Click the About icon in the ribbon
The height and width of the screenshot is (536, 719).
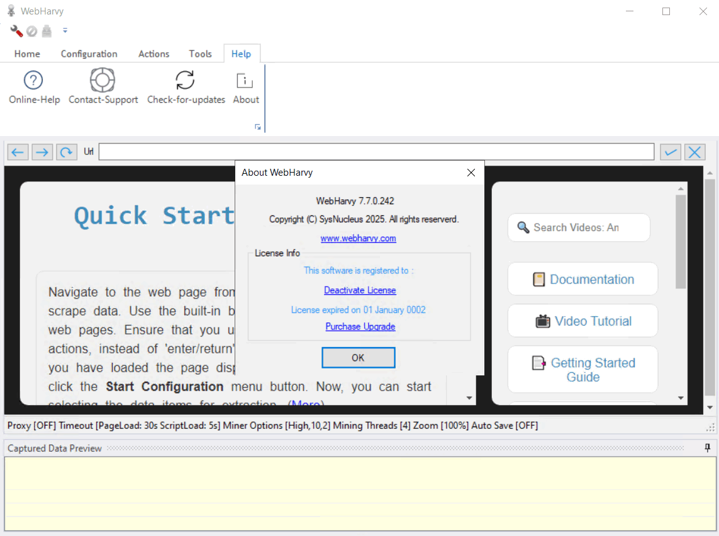(245, 81)
